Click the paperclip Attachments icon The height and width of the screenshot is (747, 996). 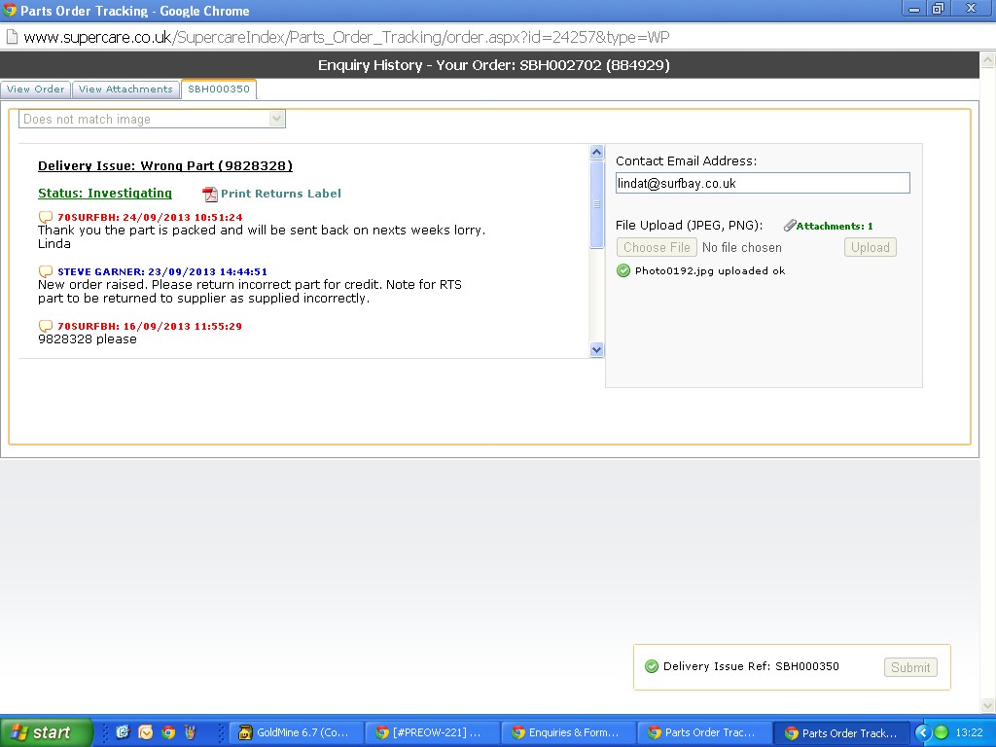tap(790, 226)
